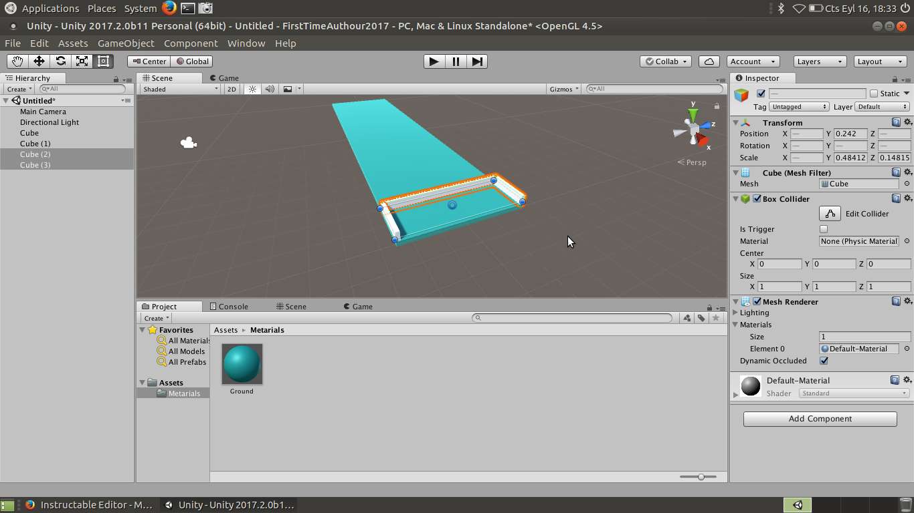Toggle scene effects image icon
The image size is (914, 513).
click(x=288, y=89)
